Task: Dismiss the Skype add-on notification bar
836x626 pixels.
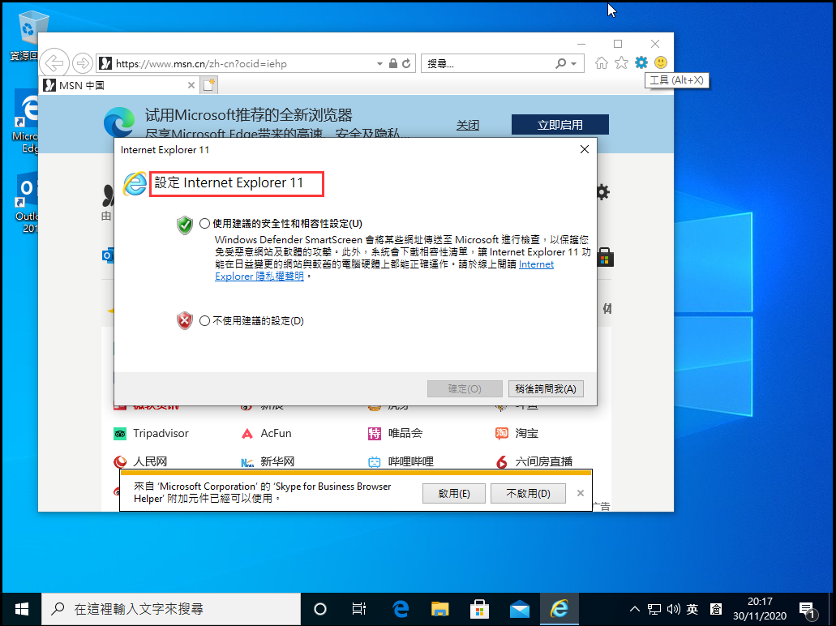Action: pyautogui.click(x=581, y=493)
